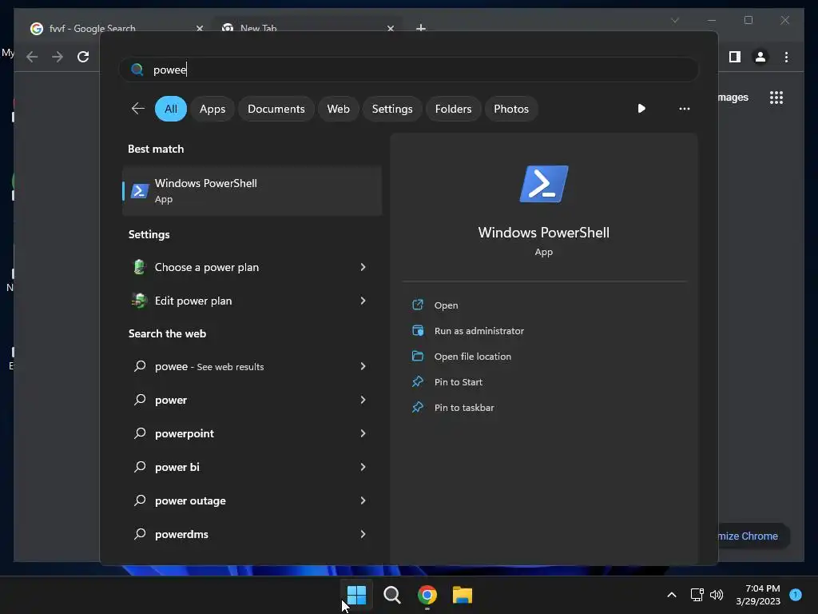
Task: Open Edit power plan setting
Action: click(x=252, y=301)
